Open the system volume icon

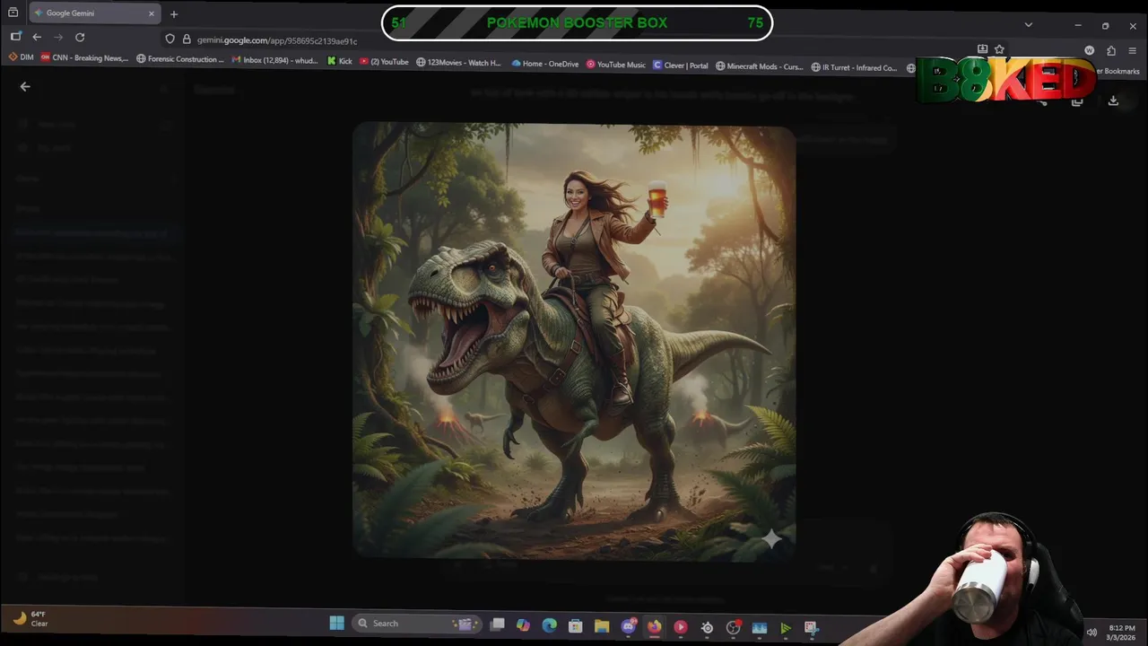click(1091, 633)
